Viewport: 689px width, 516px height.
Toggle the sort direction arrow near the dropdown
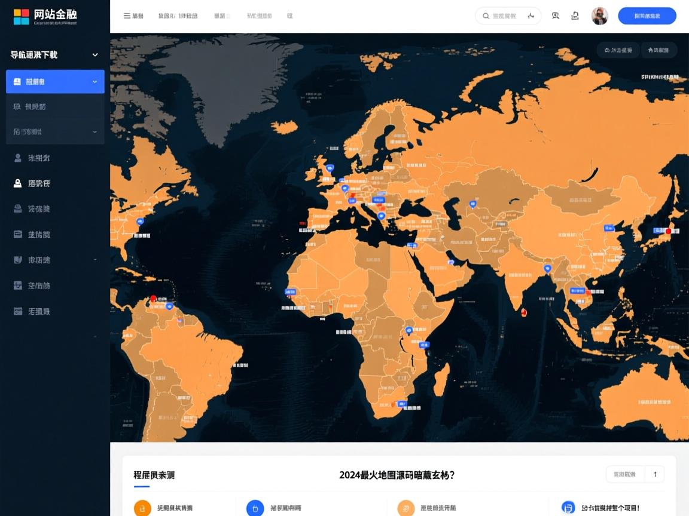pyautogui.click(x=654, y=474)
